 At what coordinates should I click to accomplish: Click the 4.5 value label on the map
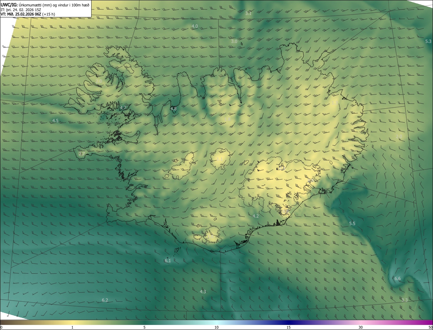coord(55,120)
